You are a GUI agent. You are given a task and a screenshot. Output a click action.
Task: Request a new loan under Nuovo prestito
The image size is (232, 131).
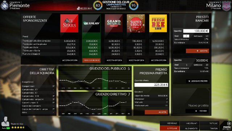(x=197, y=111)
